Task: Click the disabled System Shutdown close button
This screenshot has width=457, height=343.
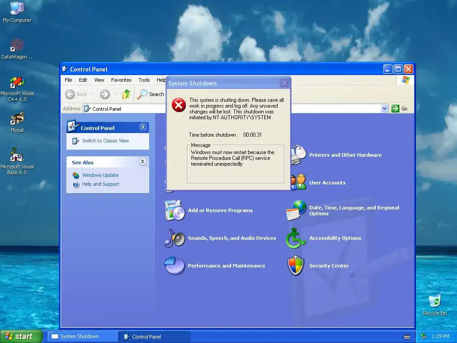Action: (285, 83)
